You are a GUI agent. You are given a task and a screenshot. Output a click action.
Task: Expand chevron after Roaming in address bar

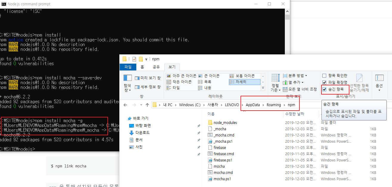tap(284, 105)
